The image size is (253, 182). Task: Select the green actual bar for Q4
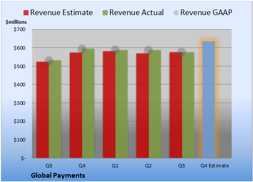pos(88,103)
